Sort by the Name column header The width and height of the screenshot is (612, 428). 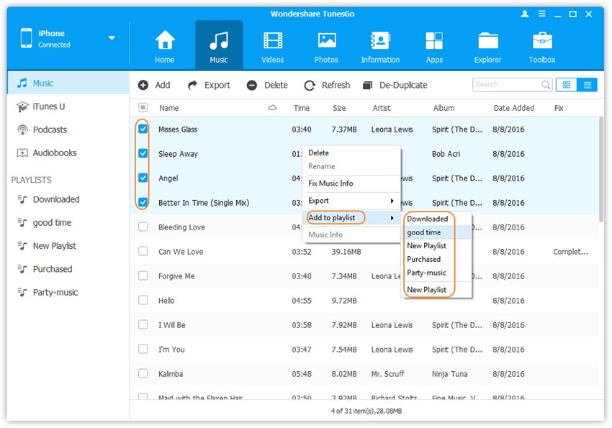169,108
